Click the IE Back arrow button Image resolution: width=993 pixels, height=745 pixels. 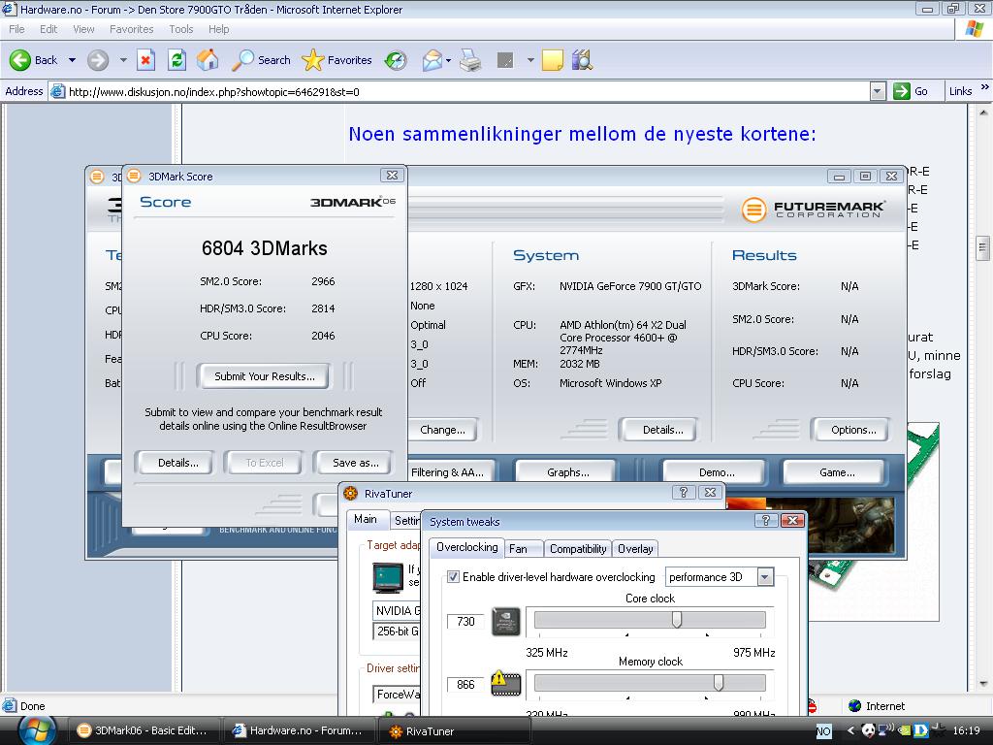pos(20,60)
